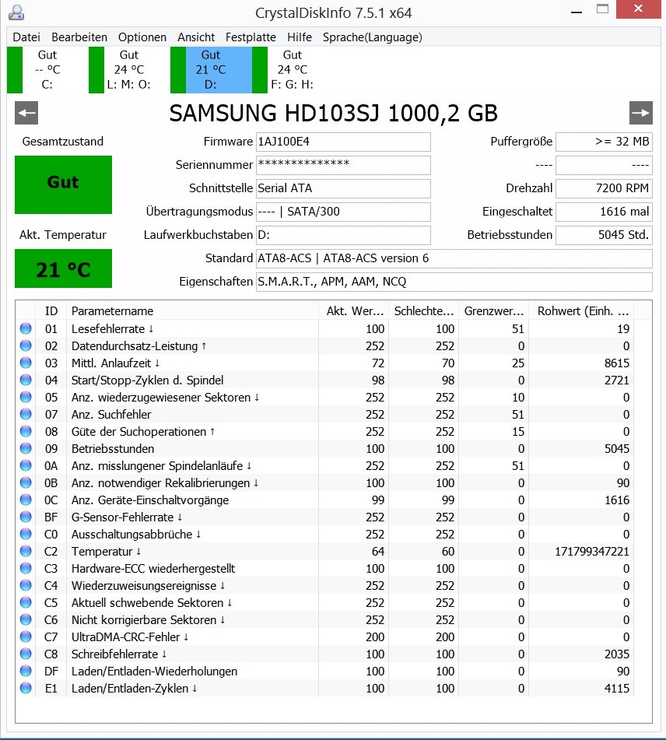This screenshot has width=666, height=740.
Task: Click the Firmware field 1AJ100E4
Action: pos(343,142)
